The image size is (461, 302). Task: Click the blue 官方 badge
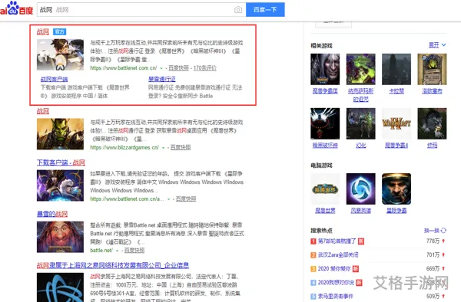60,31
